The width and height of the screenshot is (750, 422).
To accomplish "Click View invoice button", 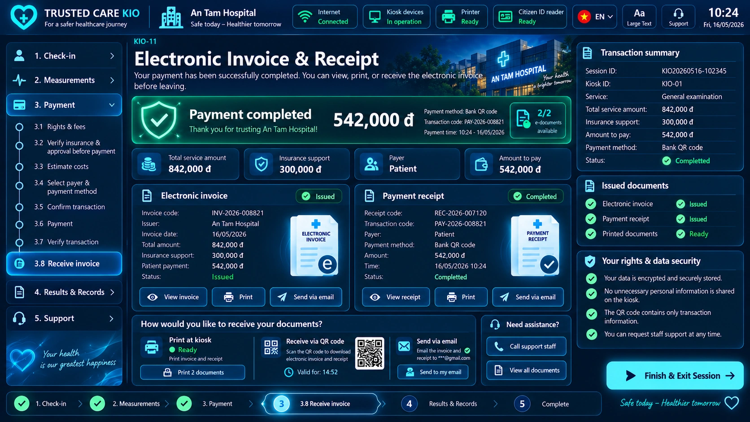I will [x=173, y=297].
